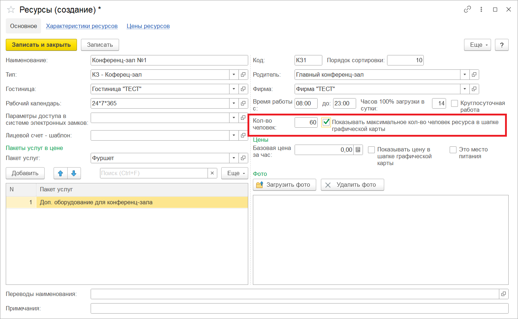Uncheck show maximum people count in header
518x319 pixels.
point(326,122)
